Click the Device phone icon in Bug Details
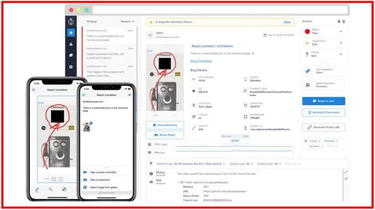The image size is (375, 210). (x=245, y=79)
